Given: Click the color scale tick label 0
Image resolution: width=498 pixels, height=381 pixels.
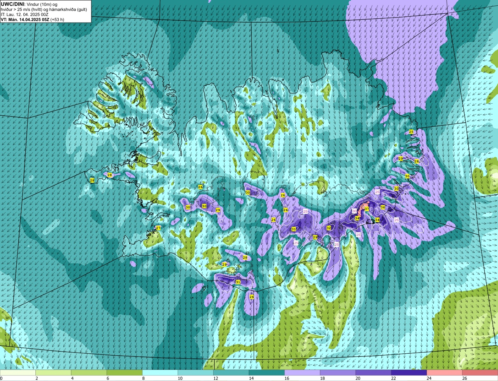Looking at the screenshot, I should pyautogui.click(x=1, y=378).
